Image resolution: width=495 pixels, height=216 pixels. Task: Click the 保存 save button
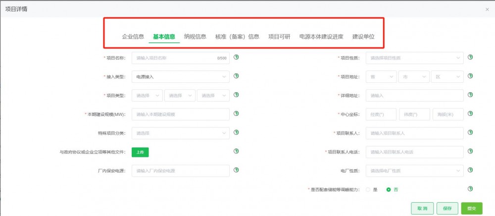[447, 209]
